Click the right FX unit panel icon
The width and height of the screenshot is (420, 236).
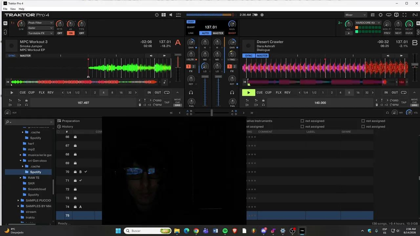(x=418, y=23)
